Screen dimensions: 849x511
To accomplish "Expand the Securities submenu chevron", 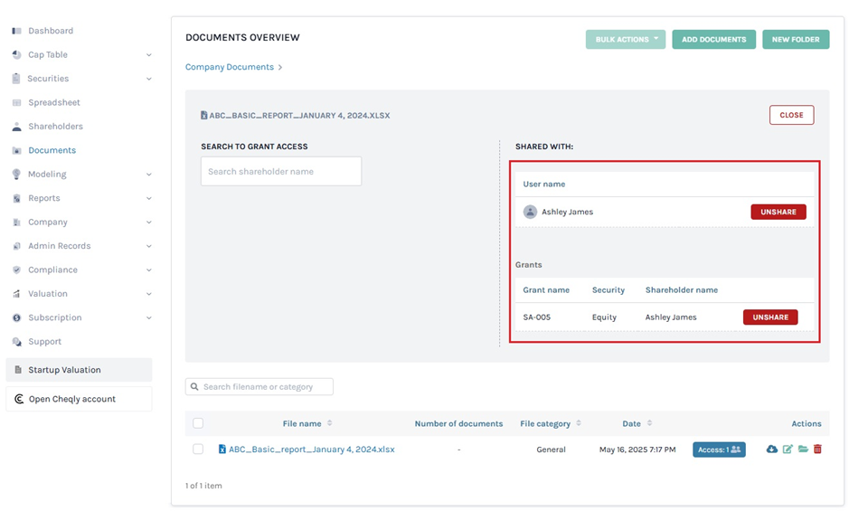I will click(149, 79).
